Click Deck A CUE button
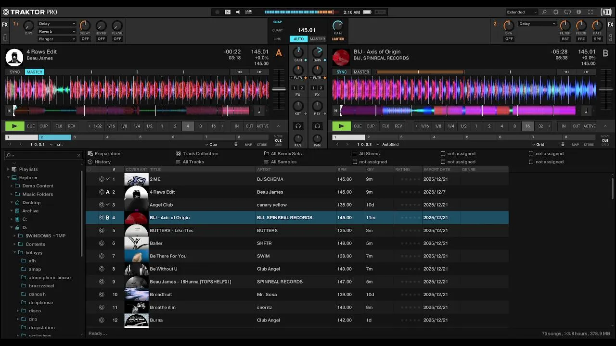Image resolution: width=616 pixels, height=346 pixels. click(x=31, y=126)
